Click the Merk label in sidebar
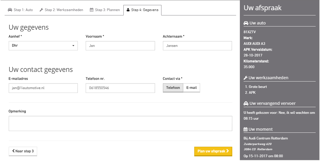 tap(248, 38)
